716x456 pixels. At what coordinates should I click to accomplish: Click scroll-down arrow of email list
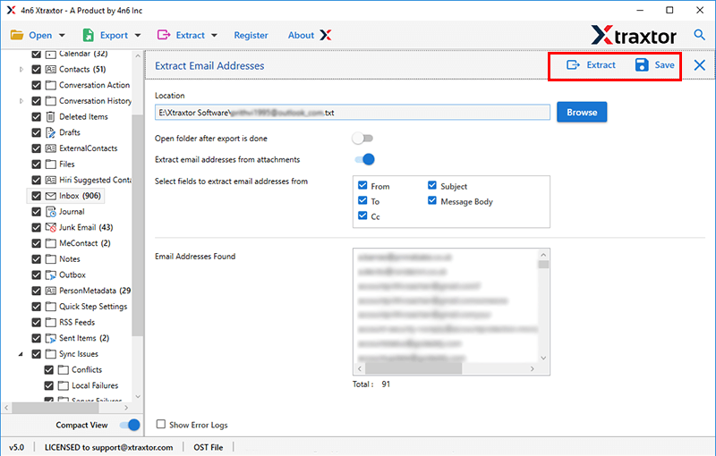pos(543,359)
